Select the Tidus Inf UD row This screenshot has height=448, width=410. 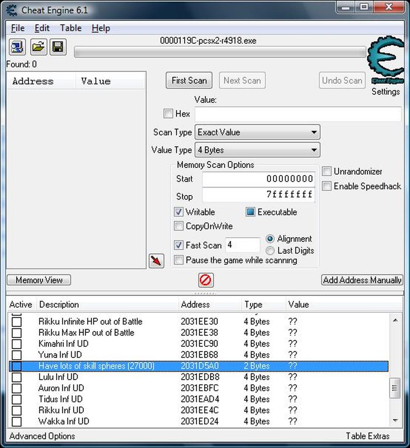click(199, 399)
